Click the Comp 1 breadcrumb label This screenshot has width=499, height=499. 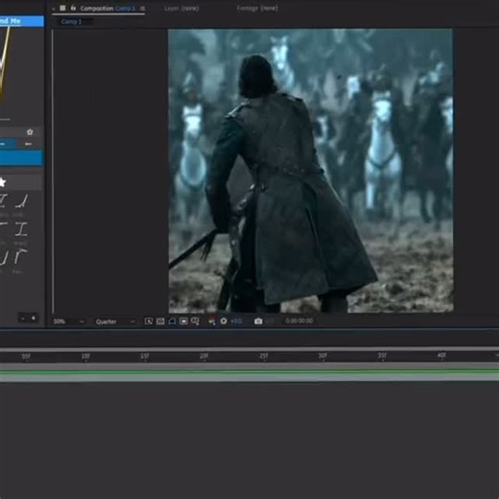pyautogui.click(x=71, y=22)
